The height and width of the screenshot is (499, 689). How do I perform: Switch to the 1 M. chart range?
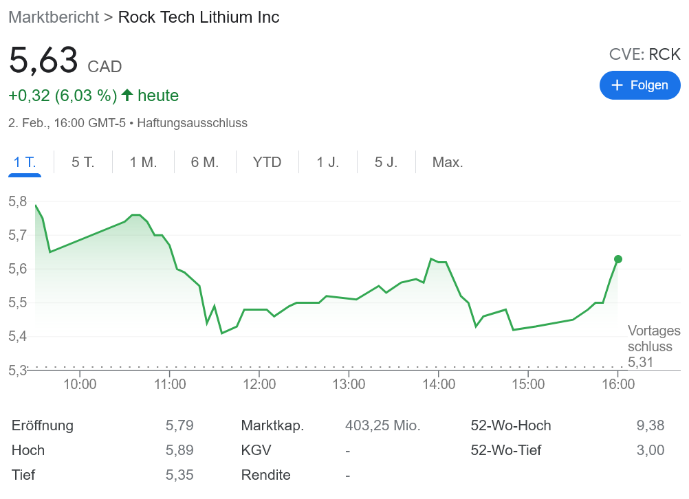142,162
